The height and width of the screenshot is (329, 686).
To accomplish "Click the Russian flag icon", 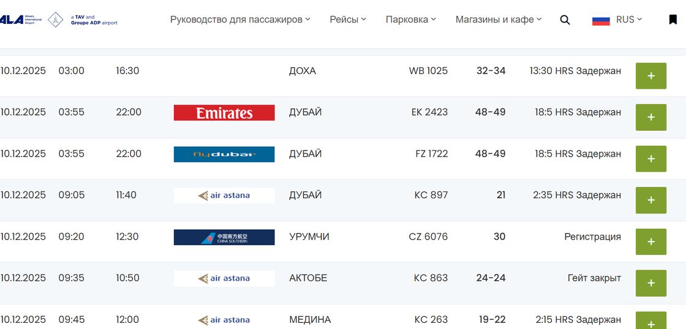I will (x=601, y=20).
